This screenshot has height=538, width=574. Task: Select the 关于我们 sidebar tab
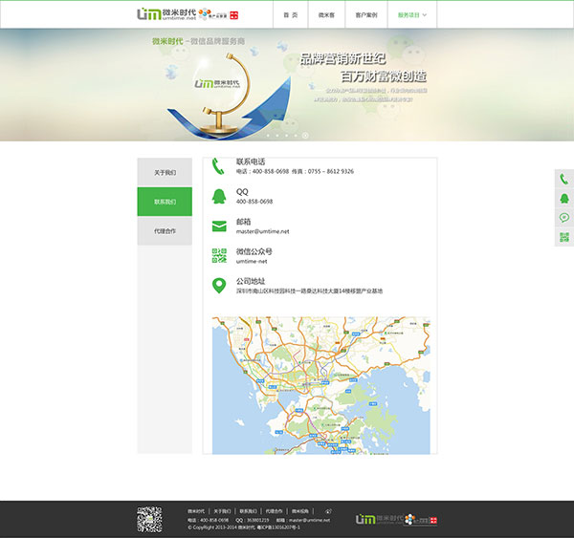coord(165,173)
